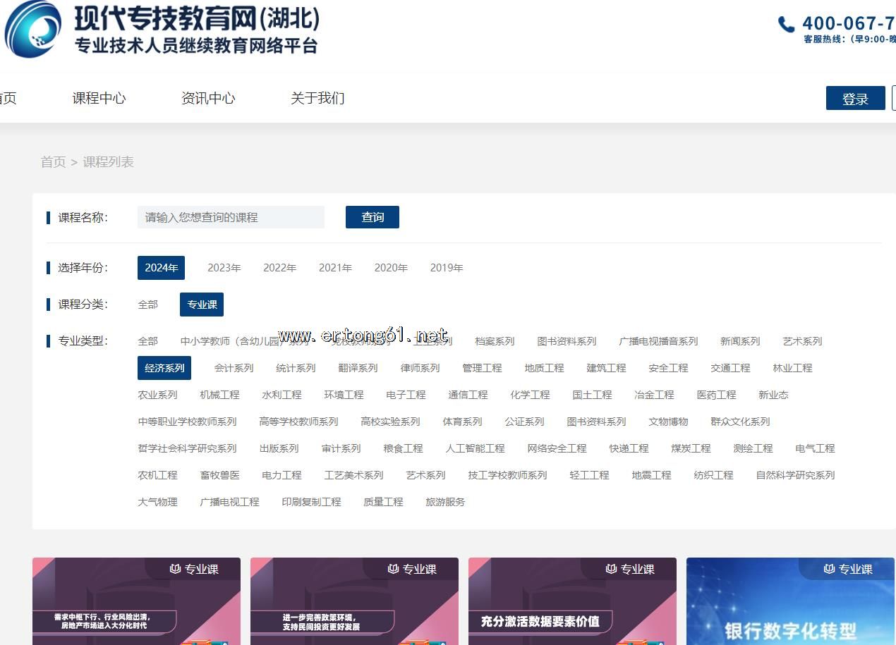
Task: Click the 查询 search button
Action: 372,217
